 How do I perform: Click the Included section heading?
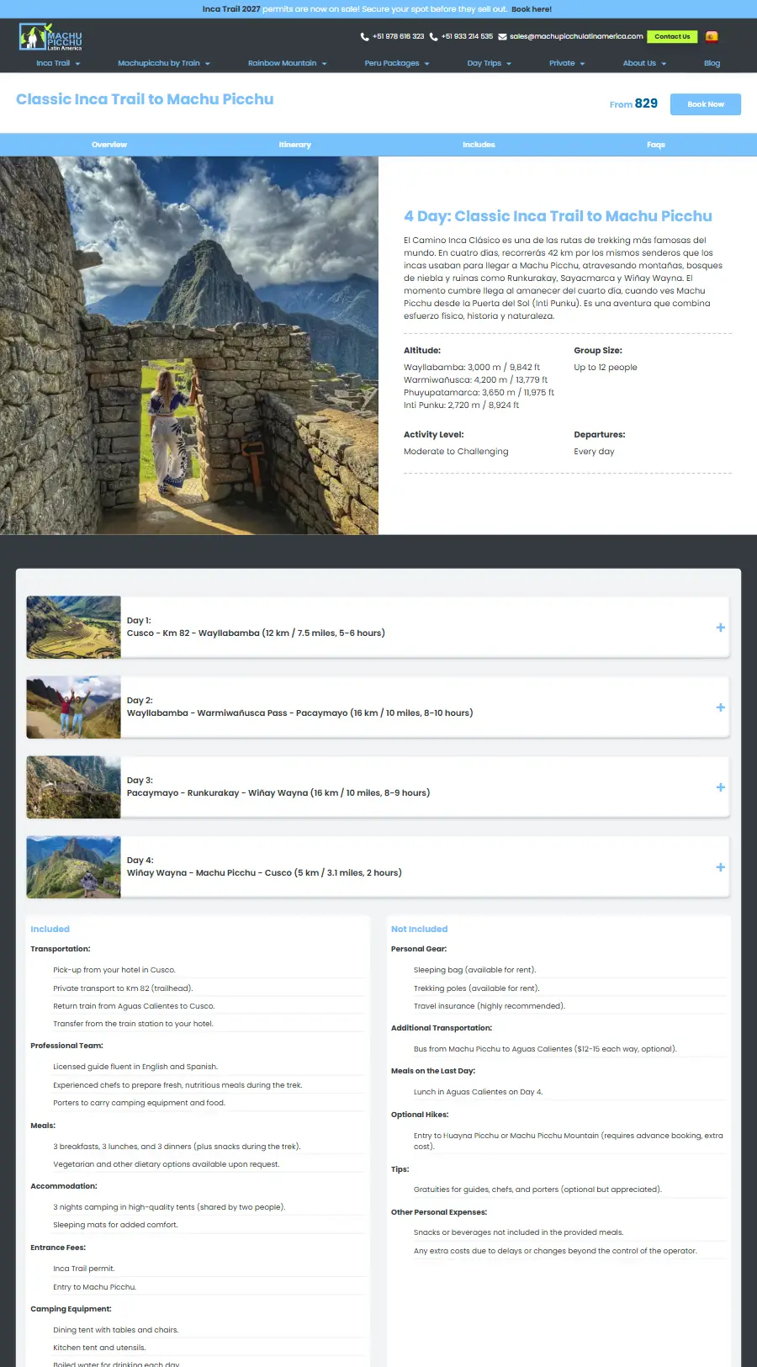(50, 930)
